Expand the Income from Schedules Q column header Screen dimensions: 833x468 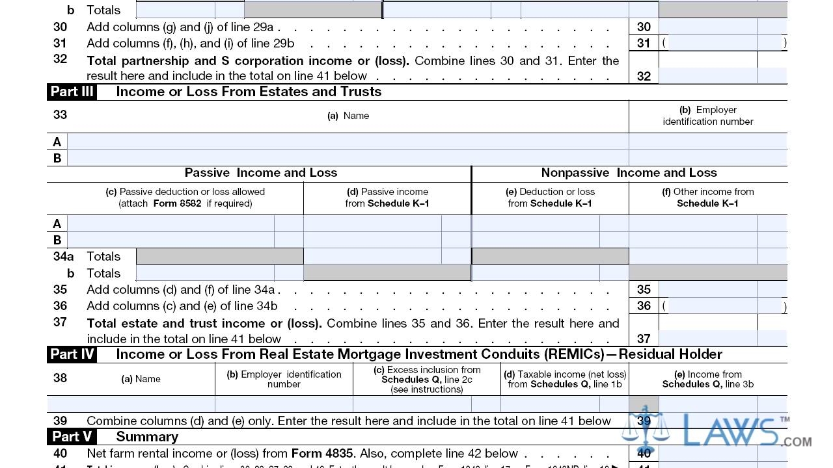point(708,379)
